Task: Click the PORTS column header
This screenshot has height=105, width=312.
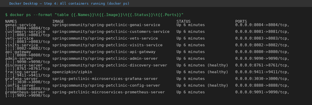Action: [x=241, y=21]
